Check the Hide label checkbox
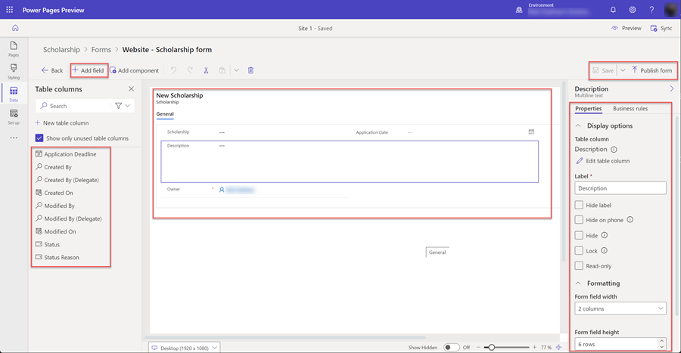The width and height of the screenshot is (681, 353). click(x=579, y=205)
